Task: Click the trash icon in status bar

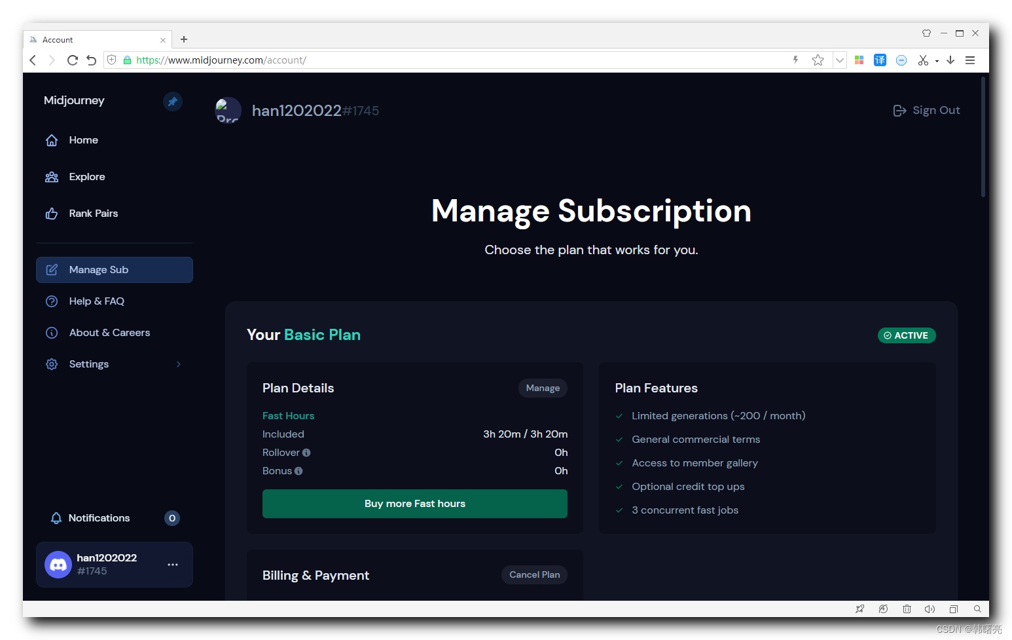Action: [907, 609]
